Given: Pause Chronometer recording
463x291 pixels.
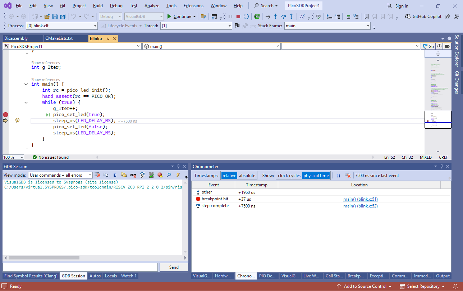Looking at the screenshot, I should pyautogui.click(x=339, y=176).
